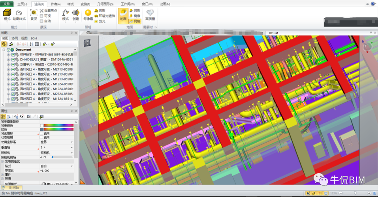Enable the 背面剔除 checkbox
Image resolution: width=378 pixels, height=197 pixels.
41,133
